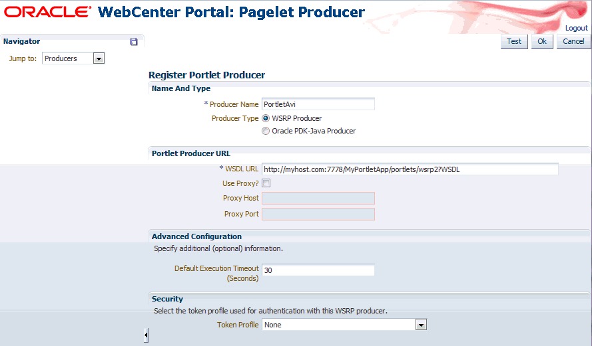Click the save icon in Navigator header
The height and width of the screenshot is (346, 592).
(x=134, y=42)
